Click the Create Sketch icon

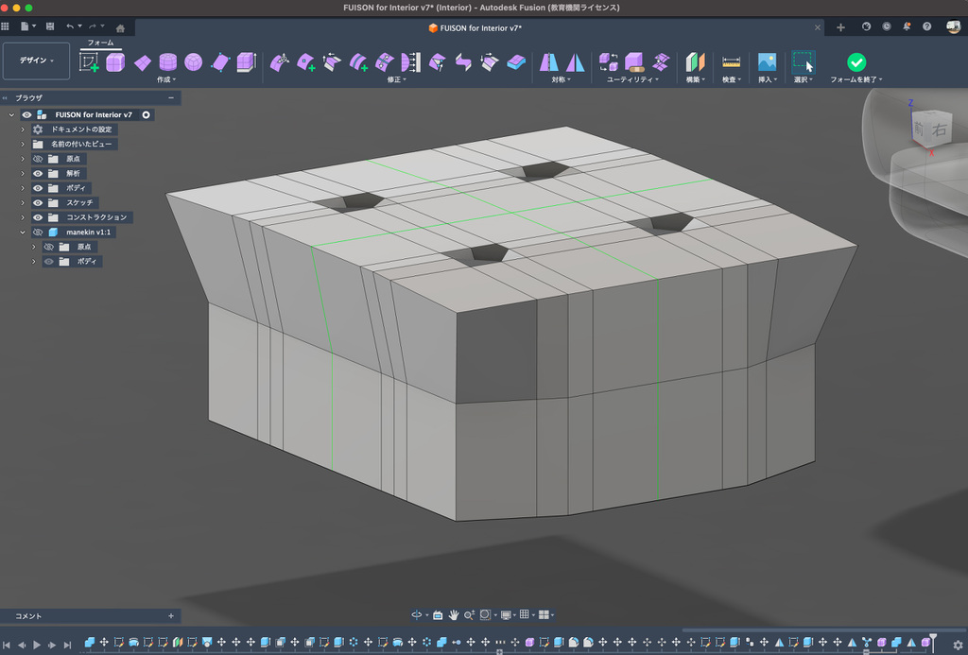(90, 62)
